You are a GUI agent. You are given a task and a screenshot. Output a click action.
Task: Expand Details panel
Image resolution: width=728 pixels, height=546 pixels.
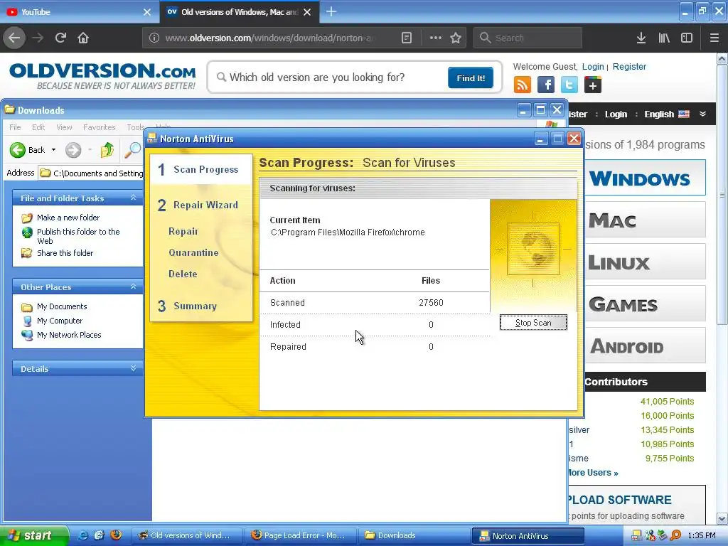133,368
